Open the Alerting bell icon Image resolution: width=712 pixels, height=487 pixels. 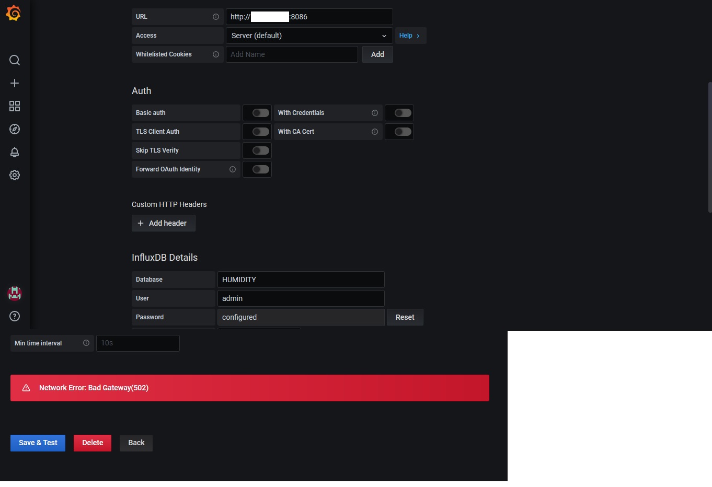(15, 152)
